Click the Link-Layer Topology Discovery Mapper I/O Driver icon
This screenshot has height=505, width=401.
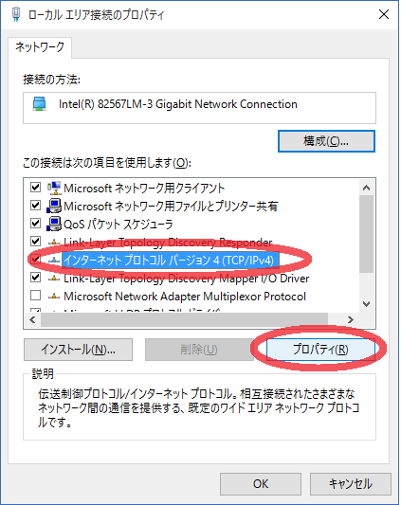tap(54, 279)
